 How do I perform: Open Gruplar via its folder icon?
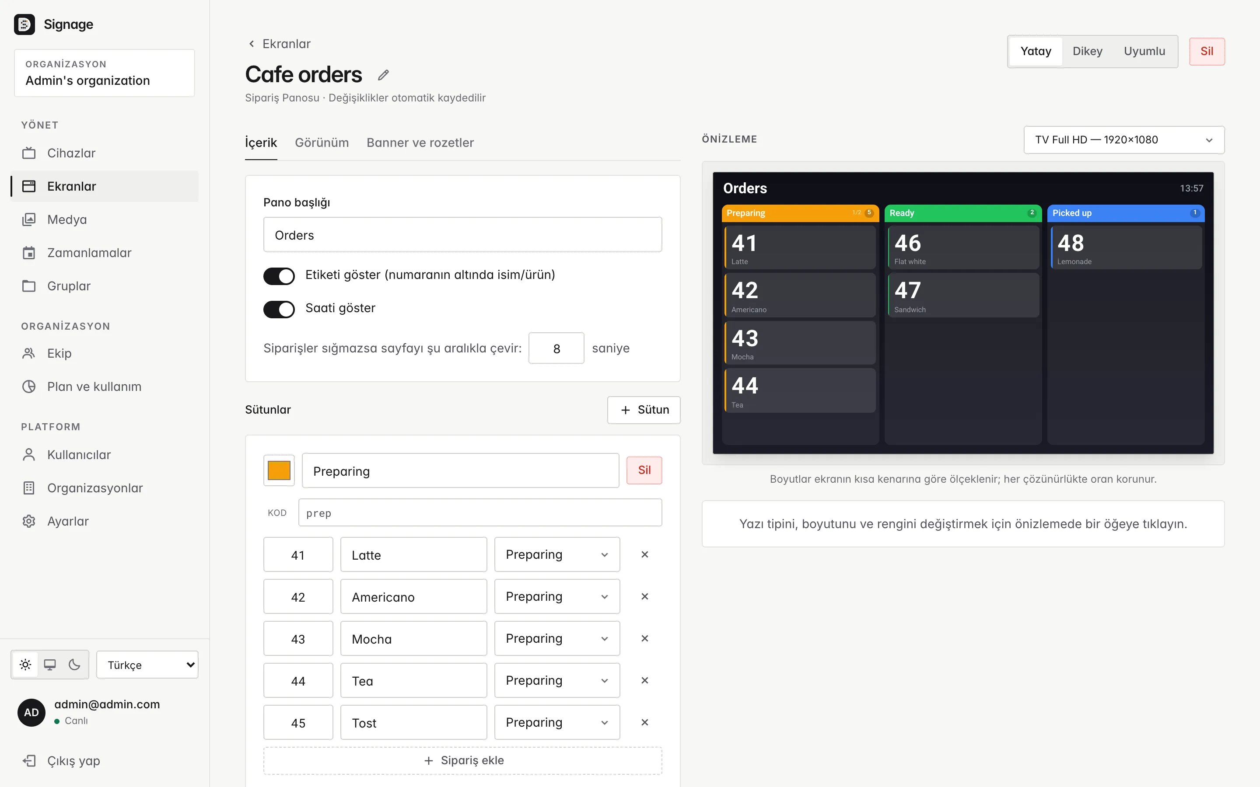(x=29, y=286)
